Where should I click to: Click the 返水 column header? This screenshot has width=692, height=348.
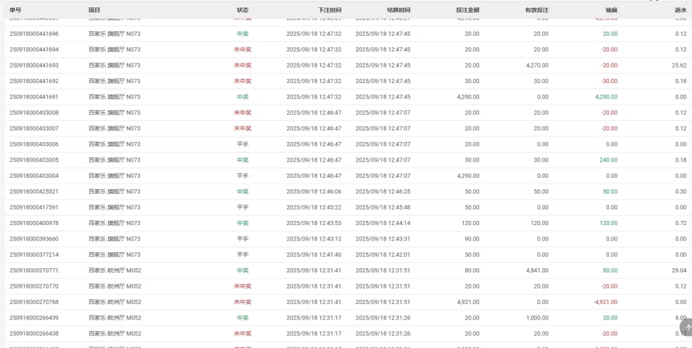[680, 10]
